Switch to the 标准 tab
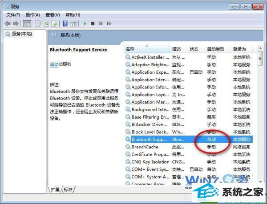Image resolution: width=267 pixels, height=204 pixels. pyautogui.click(x=68, y=189)
